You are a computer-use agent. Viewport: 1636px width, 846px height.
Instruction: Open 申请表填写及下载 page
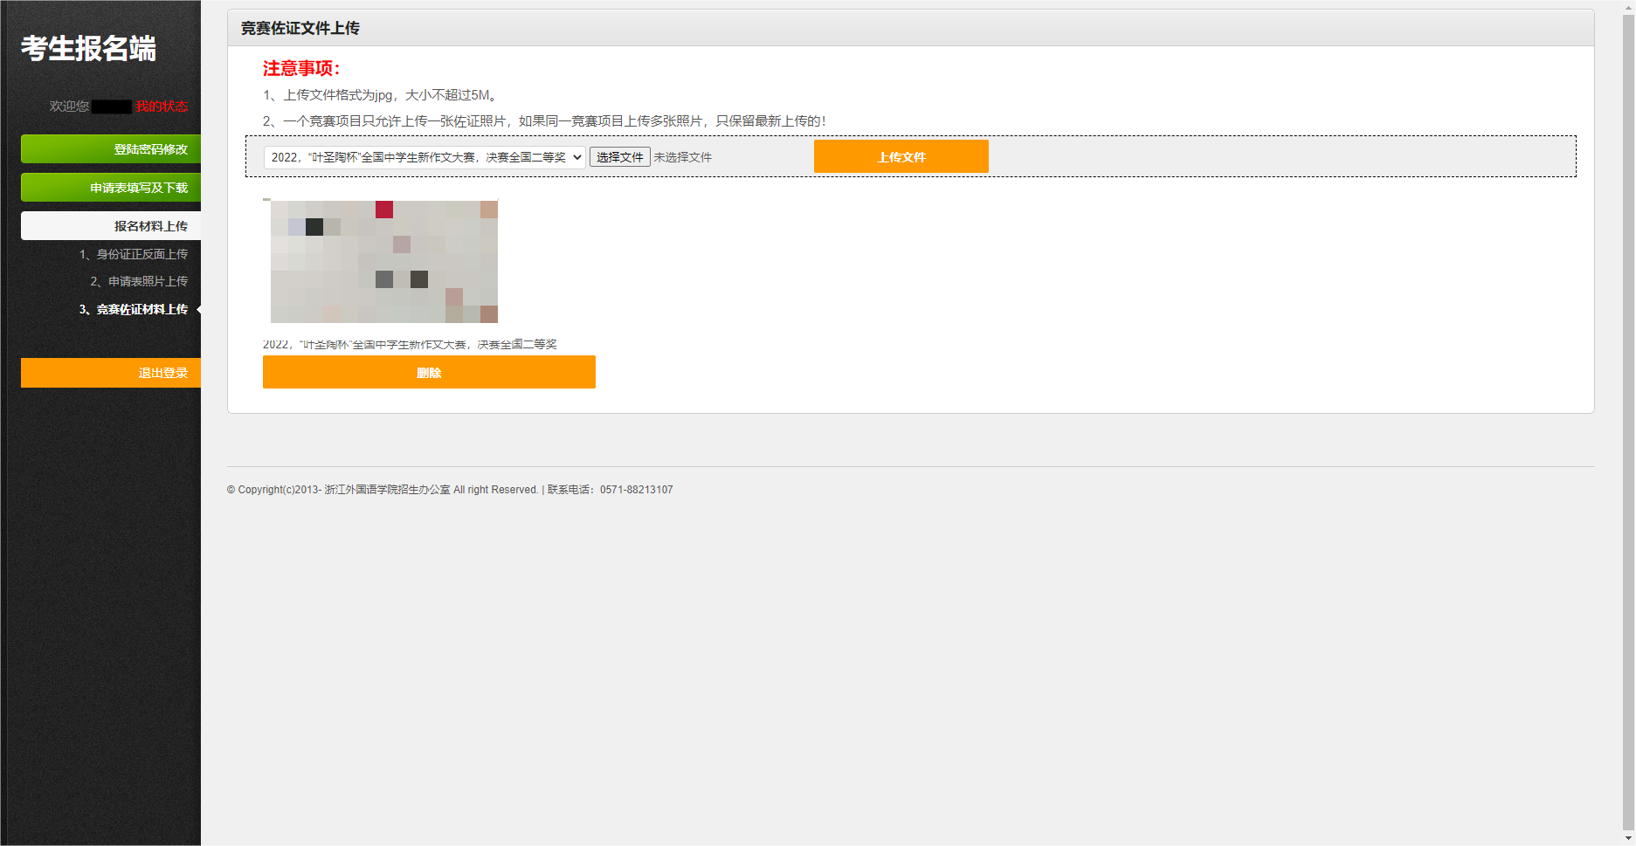[112, 188]
